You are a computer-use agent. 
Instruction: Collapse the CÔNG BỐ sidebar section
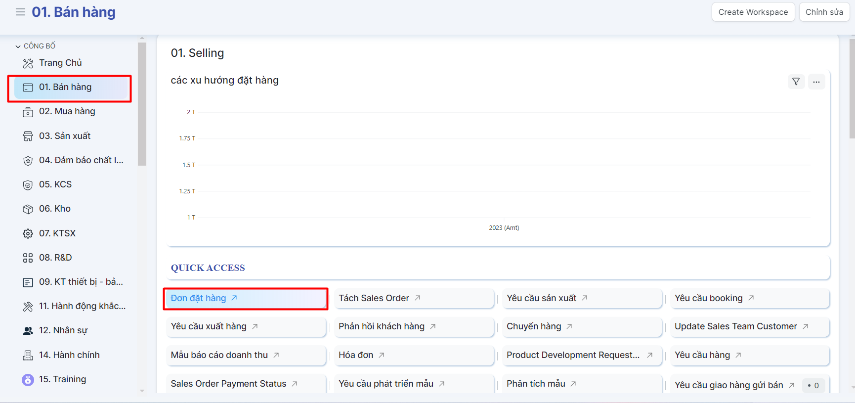[18, 46]
